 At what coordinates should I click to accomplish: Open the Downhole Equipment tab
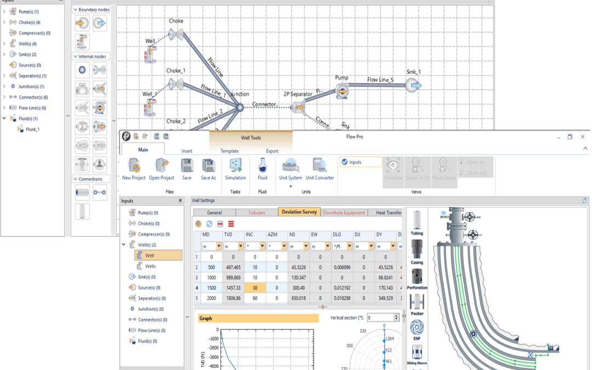coord(344,213)
